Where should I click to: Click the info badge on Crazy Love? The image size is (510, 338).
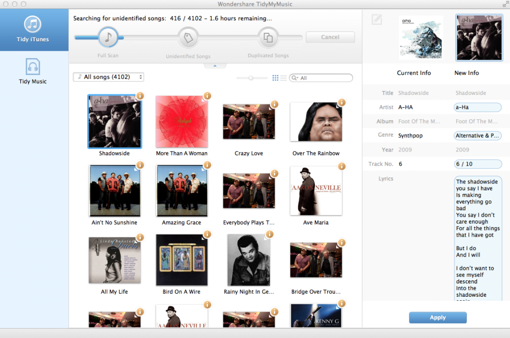pyautogui.click(x=274, y=104)
